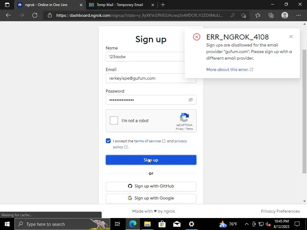Click the Meet Now tray icon
The height and width of the screenshot is (230, 307).
coord(254,224)
